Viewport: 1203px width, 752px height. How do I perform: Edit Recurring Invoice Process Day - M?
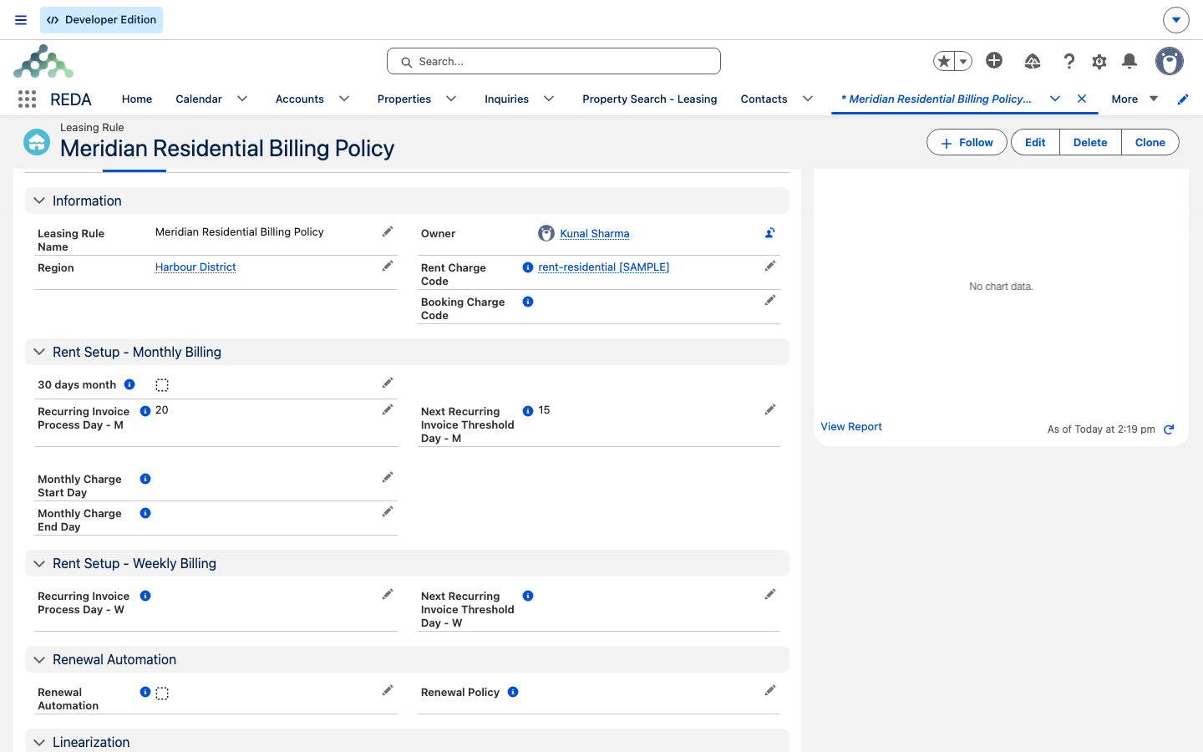click(388, 409)
